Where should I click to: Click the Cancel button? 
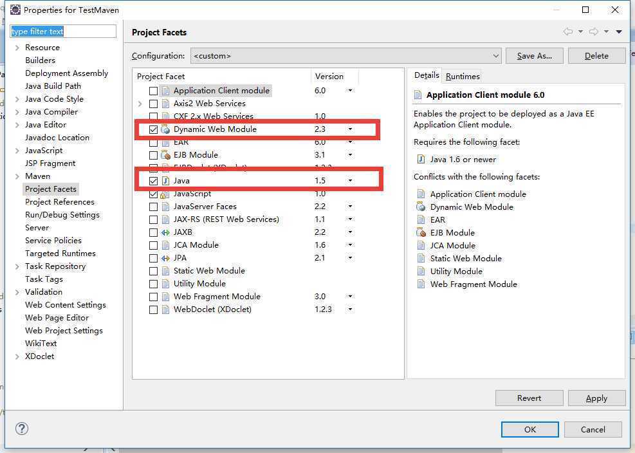point(593,429)
